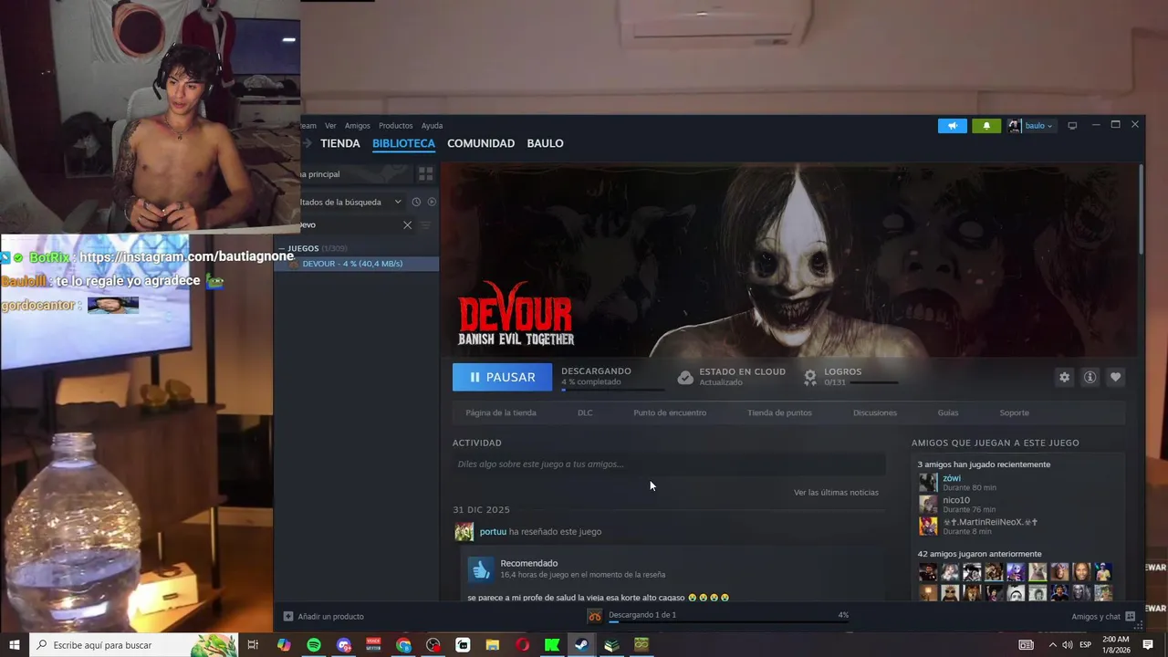The width and height of the screenshot is (1168, 657).
Task: Open friend nico10's profile
Action: (x=956, y=500)
